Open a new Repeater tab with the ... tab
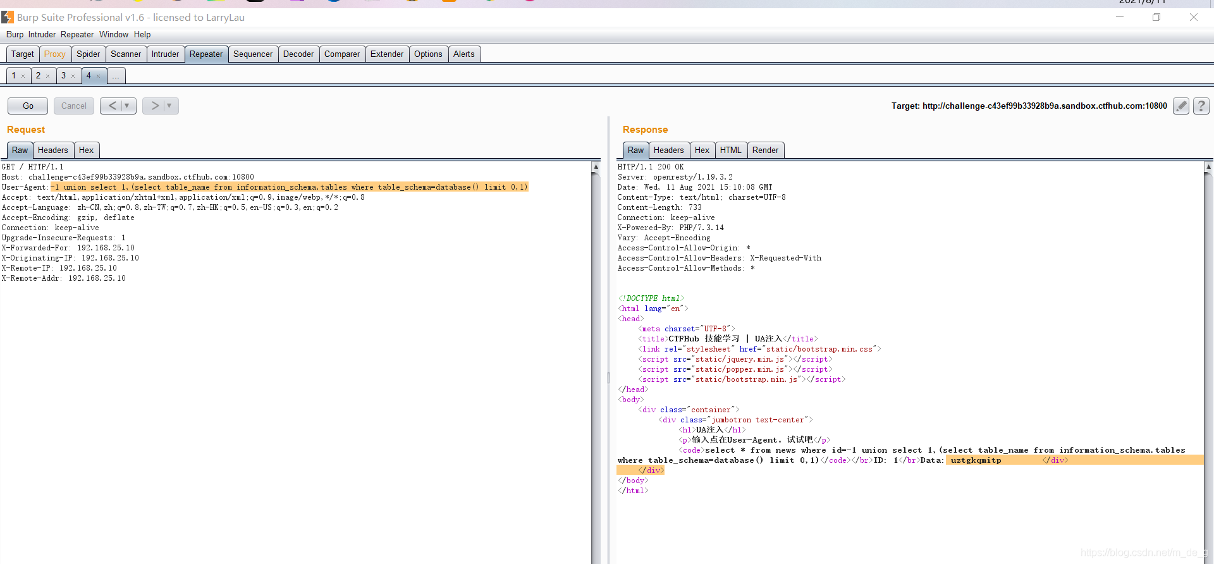The width and height of the screenshot is (1214, 564). click(116, 76)
